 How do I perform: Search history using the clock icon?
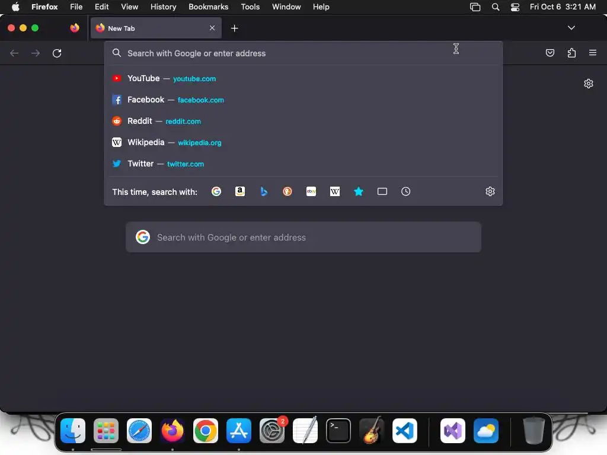(405, 191)
